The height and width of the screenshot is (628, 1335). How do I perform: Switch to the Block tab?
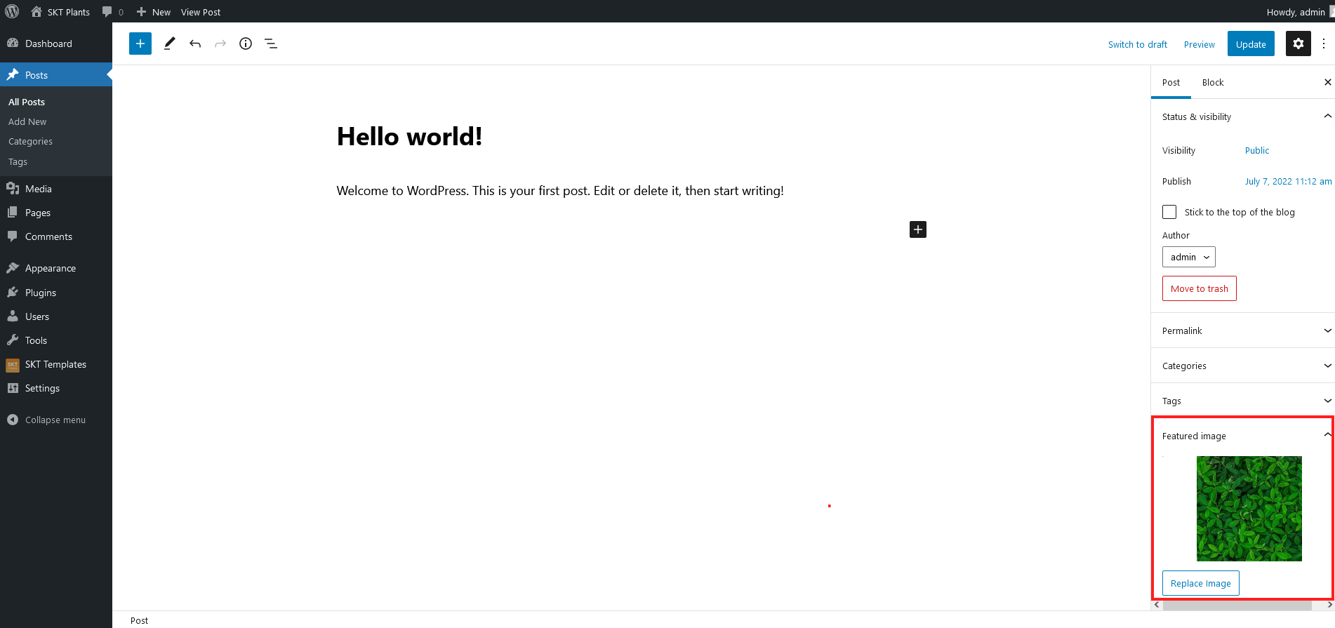point(1212,83)
